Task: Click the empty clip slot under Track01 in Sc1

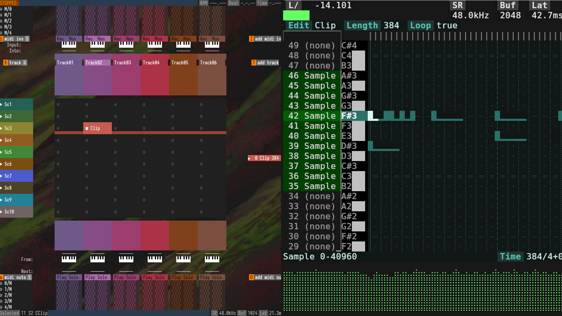Action: tap(58, 104)
